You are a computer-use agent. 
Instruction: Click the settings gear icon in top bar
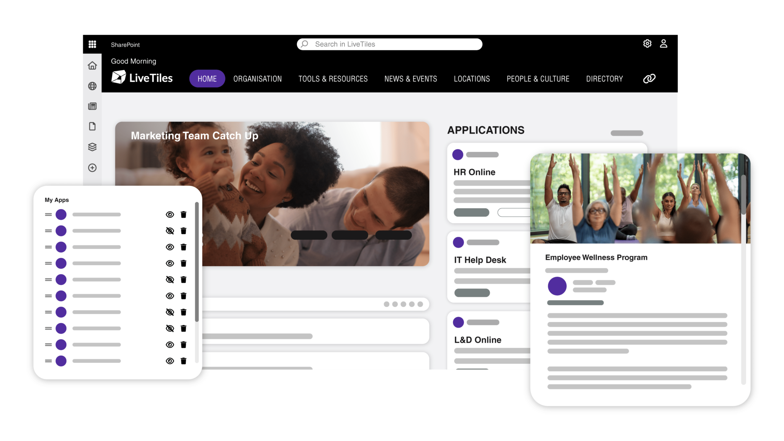pyautogui.click(x=647, y=44)
